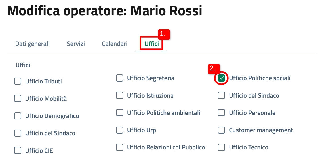Open the Dati generali tab
The image size is (322, 167).
coord(32,44)
